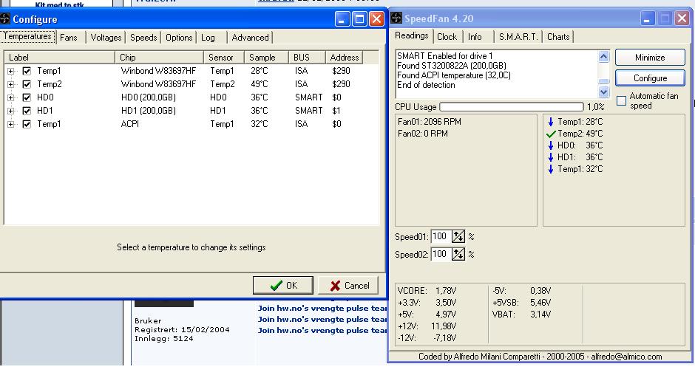Expand the HD1 tree node
The image size is (695, 378).
click(x=10, y=111)
